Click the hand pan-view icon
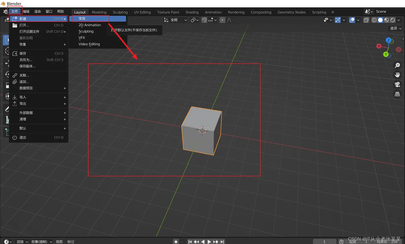Screen dimensions: 405x244 coord(397,75)
